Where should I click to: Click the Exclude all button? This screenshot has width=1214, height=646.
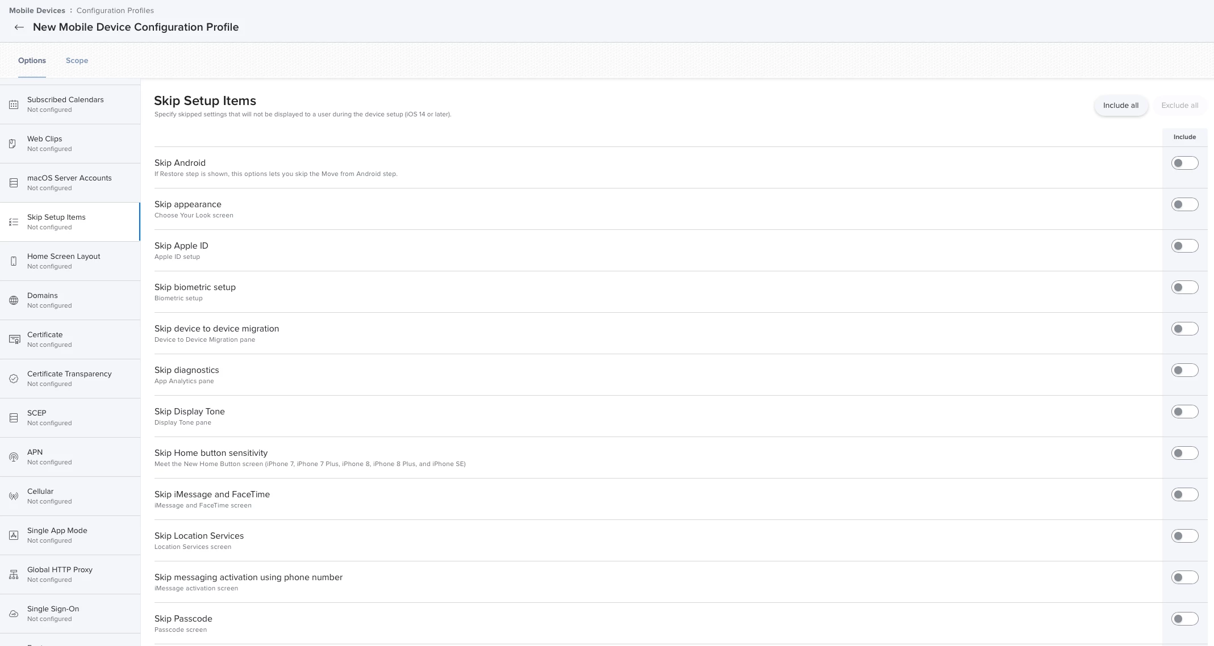(1179, 106)
